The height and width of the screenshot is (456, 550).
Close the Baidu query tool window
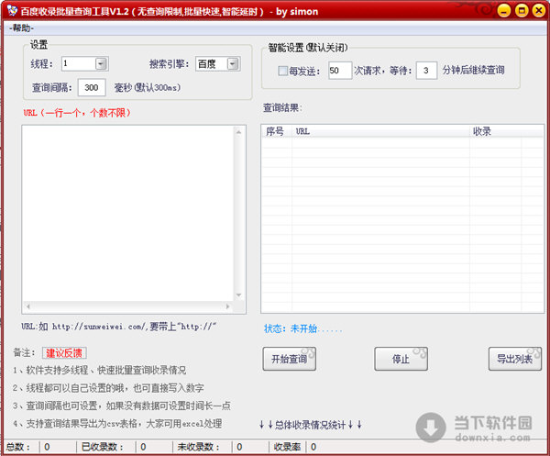coord(537,10)
